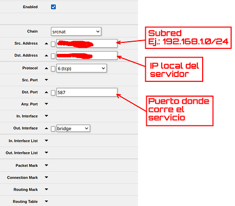This screenshot has height=206, width=235.
Task: Toggle the Enabled checkbox
Action: pos(53,7)
